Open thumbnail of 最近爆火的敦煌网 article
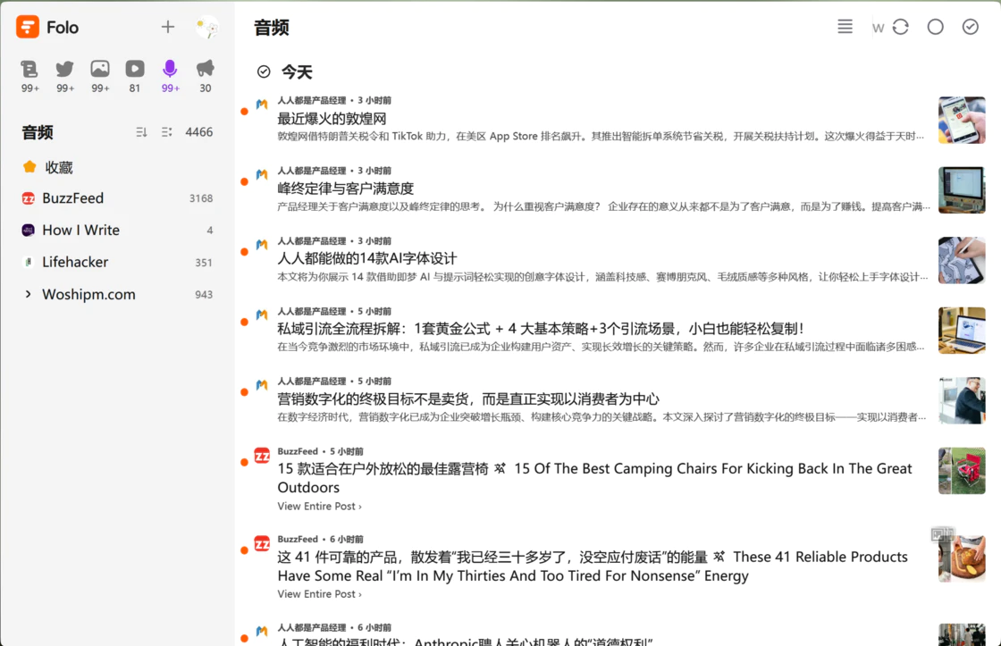The image size is (1001, 646). coord(961,120)
